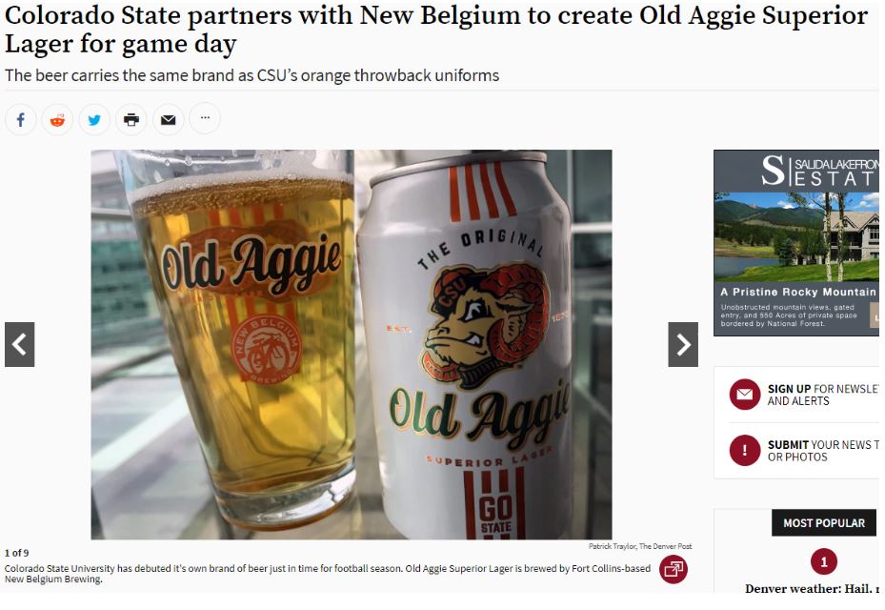Open Sign Up for Newsletters and Alerts

click(x=823, y=395)
